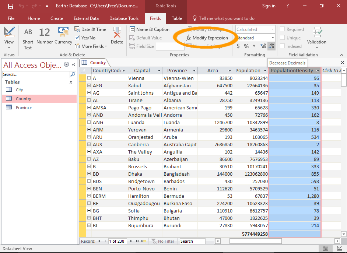Click the Short Text field icon
The width and height of the screenshot is (347, 253).
[x=28, y=32]
